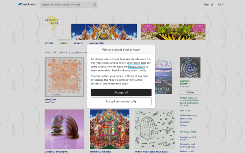The width and height of the screenshot is (245, 153).
Task: Click the contact / help heading
Action: click(188, 132)
